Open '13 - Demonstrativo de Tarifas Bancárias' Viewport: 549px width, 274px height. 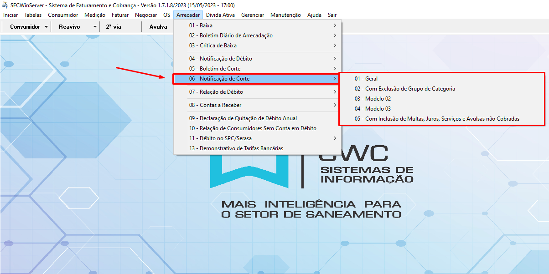click(236, 148)
